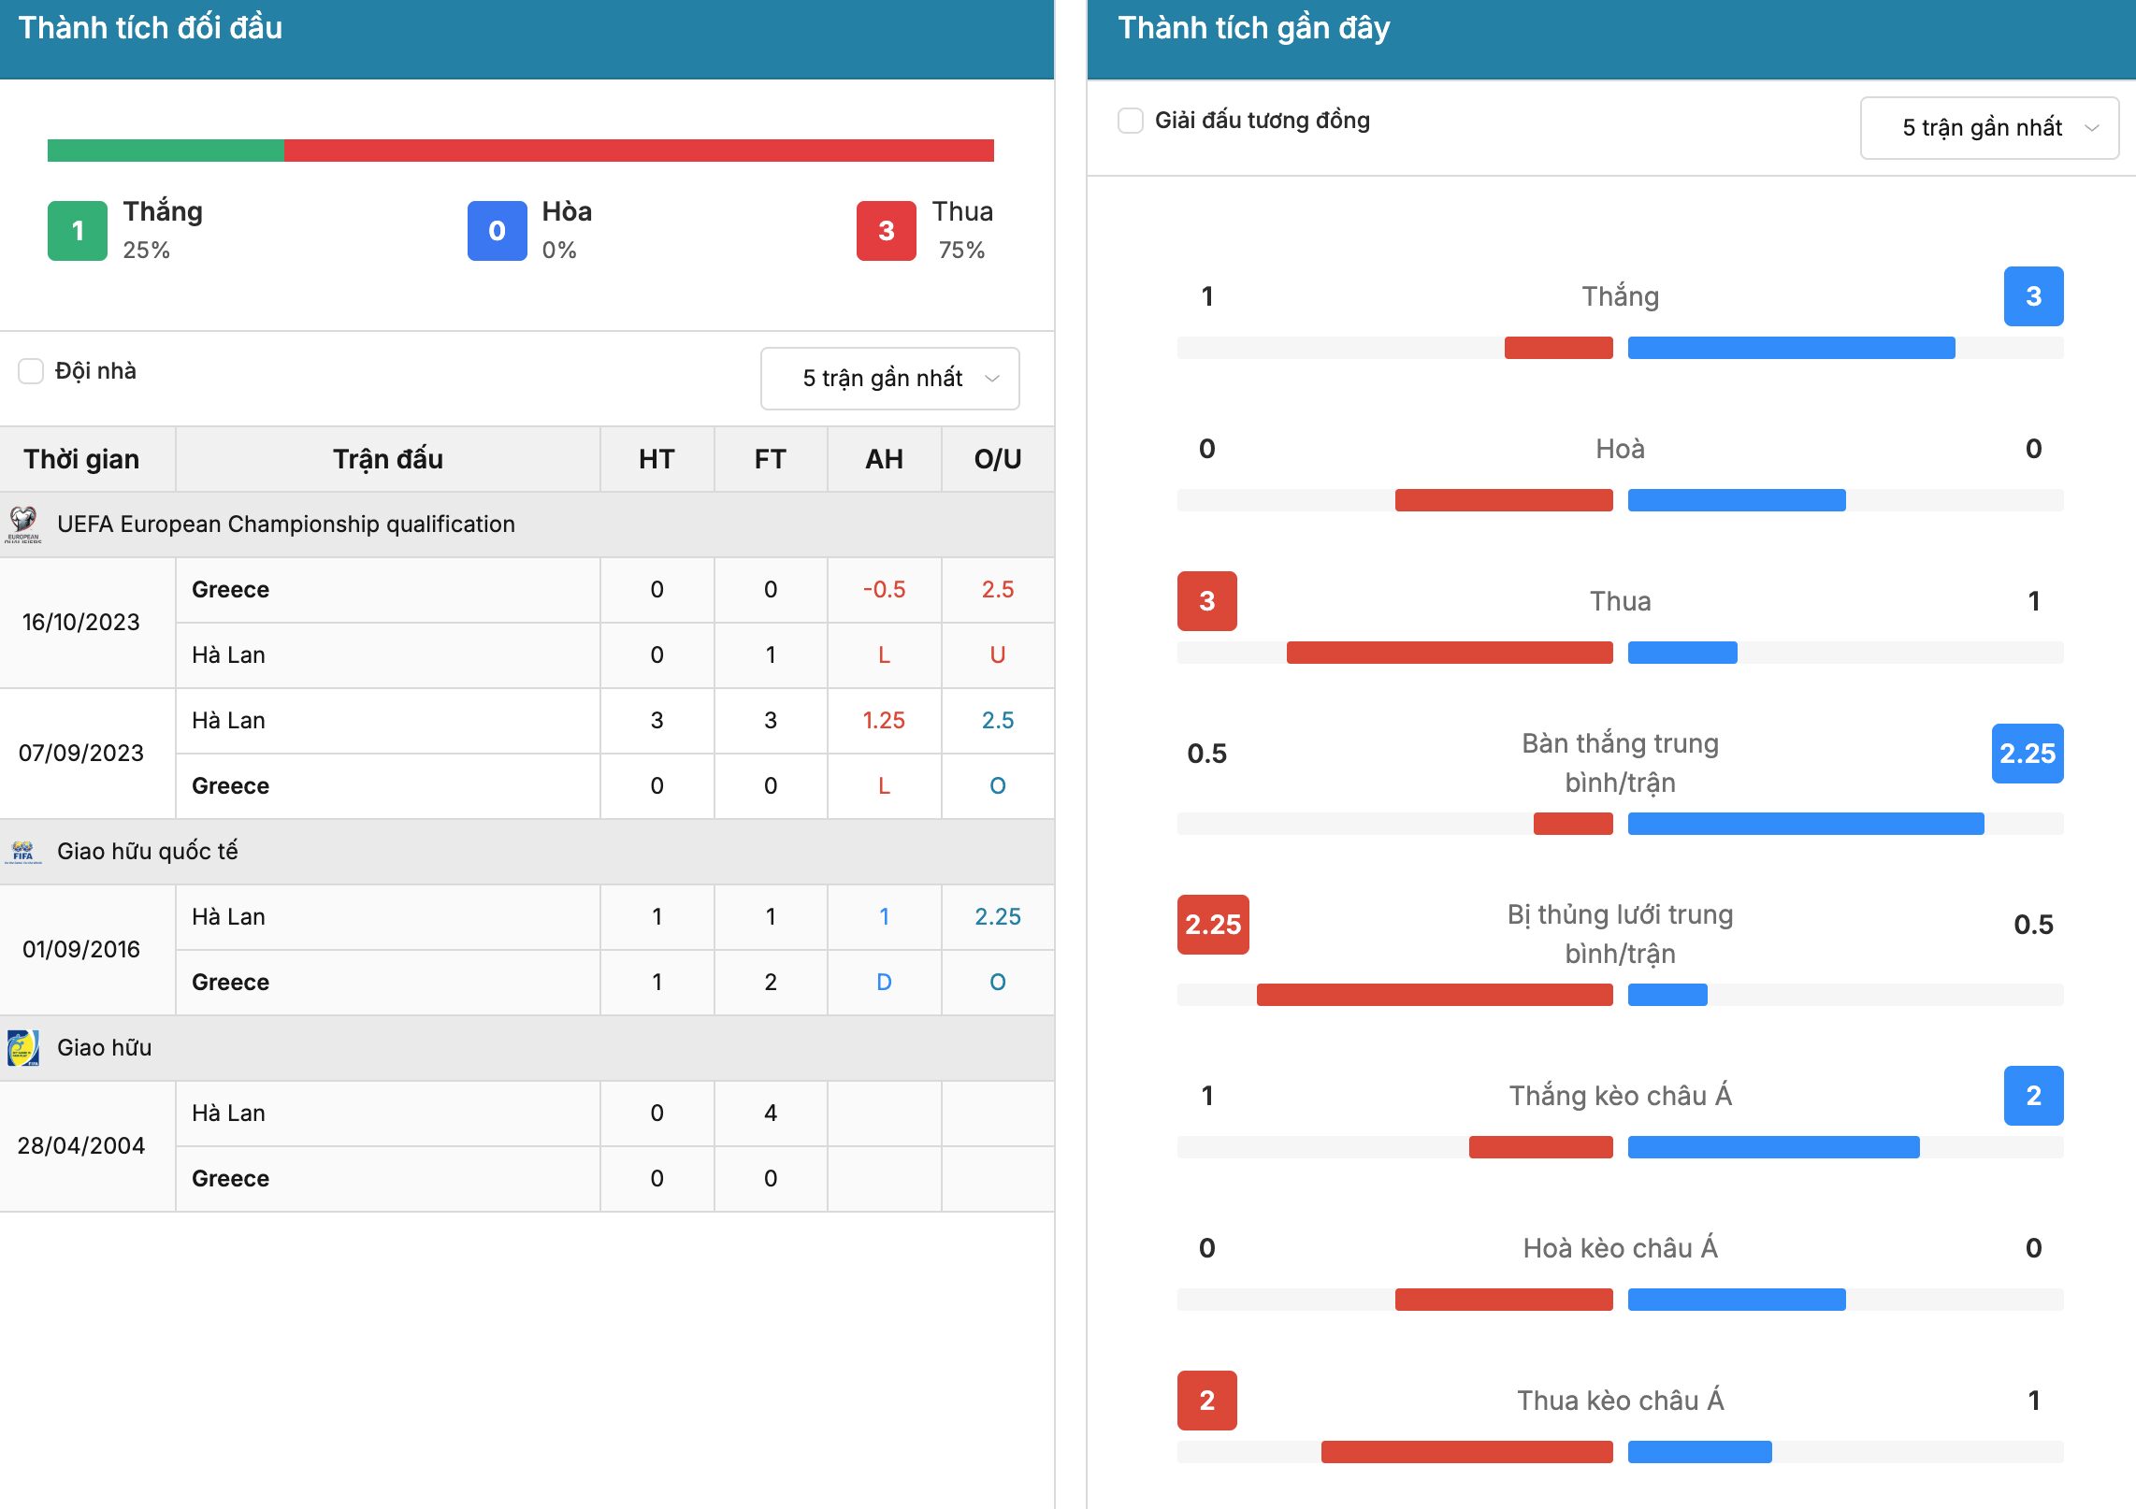The image size is (2136, 1509).
Task: Click the 2.25 over/under value for 01/09/2016
Action: 998,917
